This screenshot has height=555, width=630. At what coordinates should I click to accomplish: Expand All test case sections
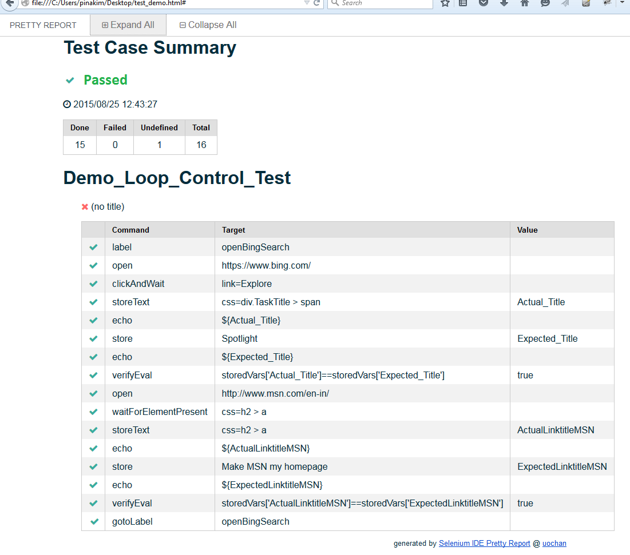coord(128,25)
